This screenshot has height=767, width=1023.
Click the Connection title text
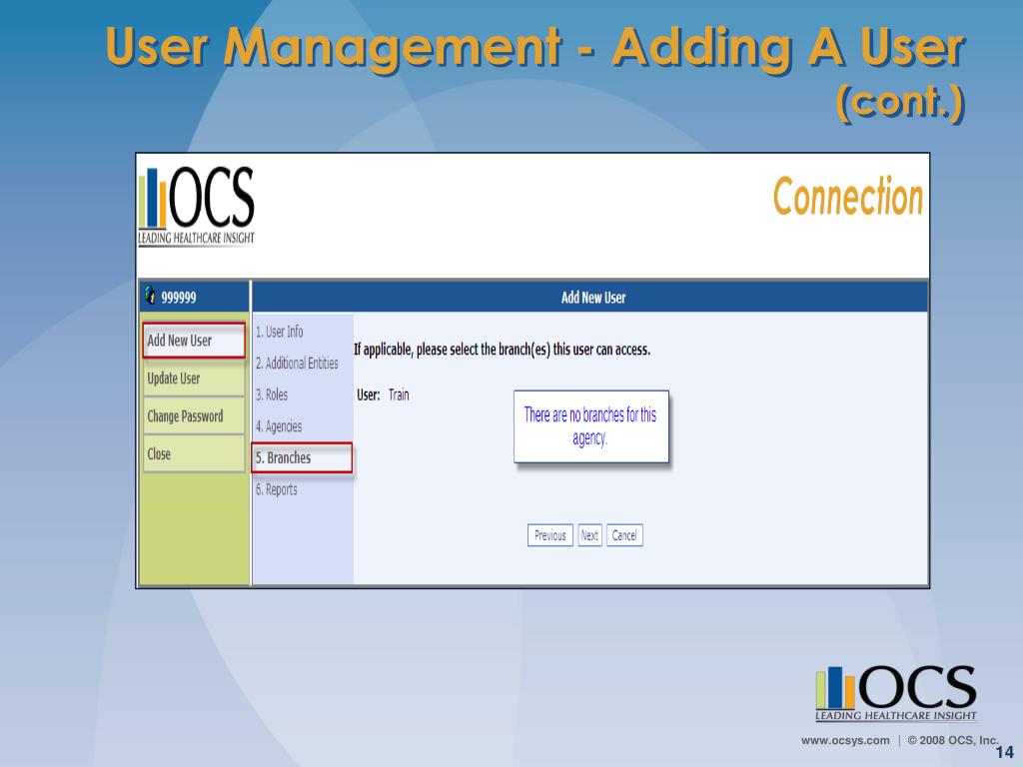pos(847,196)
